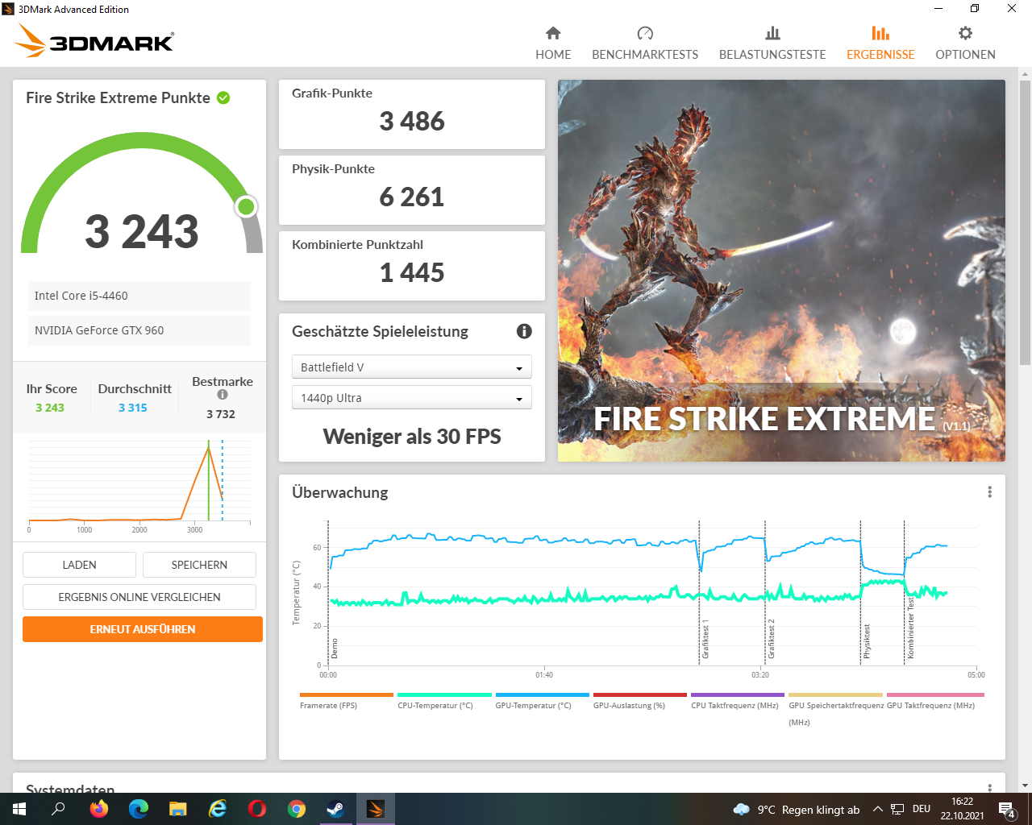The height and width of the screenshot is (825, 1032).
Task: Open Windows Start menu
Action: pos(19,809)
